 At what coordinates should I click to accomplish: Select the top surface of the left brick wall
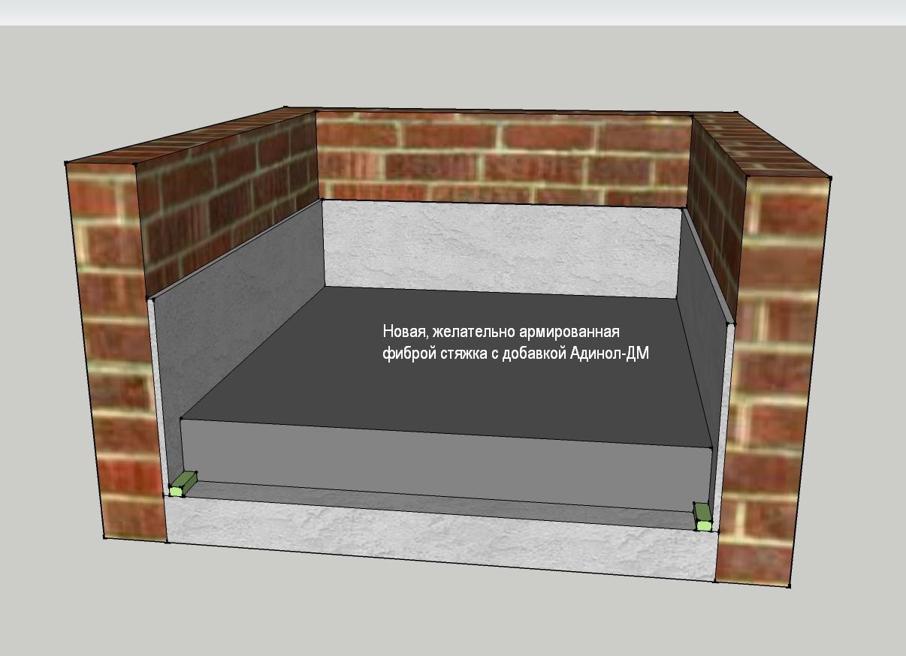[x=188, y=135]
